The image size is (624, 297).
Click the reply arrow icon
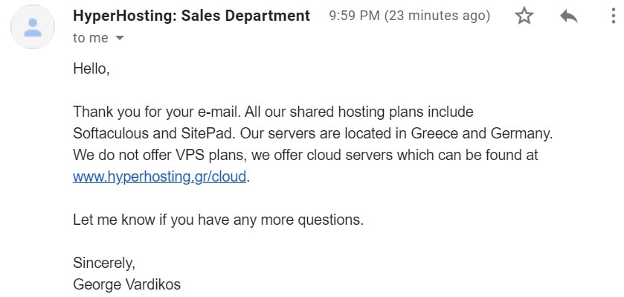coord(569,16)
